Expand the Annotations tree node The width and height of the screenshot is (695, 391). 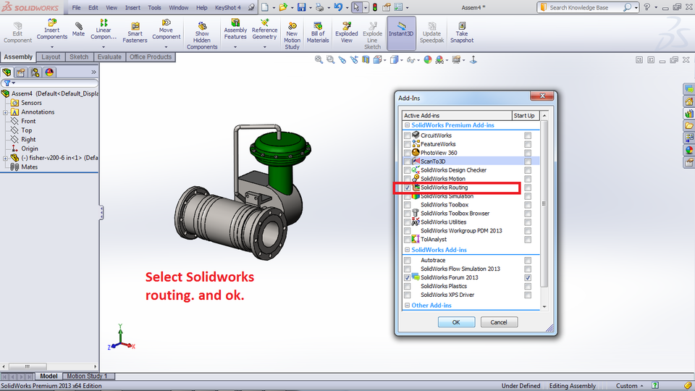5,113
